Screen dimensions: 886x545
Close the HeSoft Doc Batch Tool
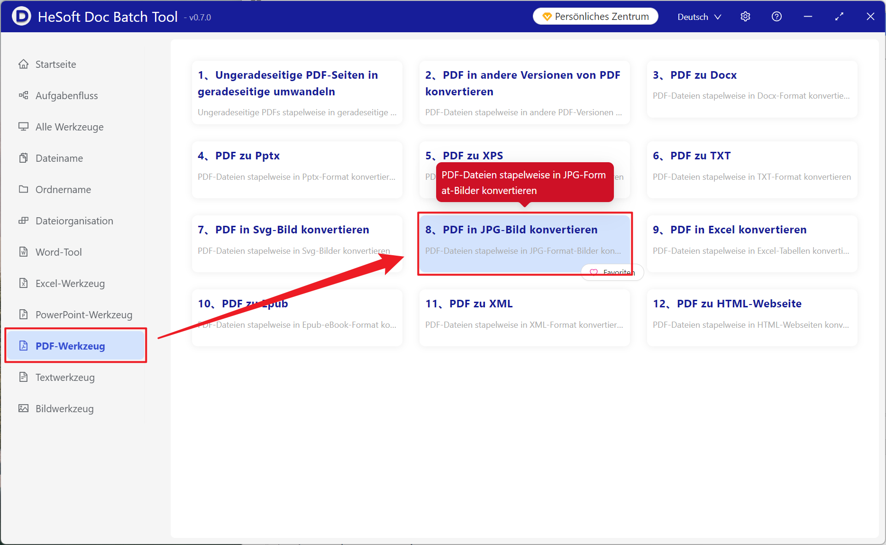pos(870,17)
